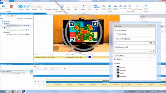Enable the Bee Swarm checkbox
The width and height of the screenshot is (166, 93).
(x=150, y=59)
